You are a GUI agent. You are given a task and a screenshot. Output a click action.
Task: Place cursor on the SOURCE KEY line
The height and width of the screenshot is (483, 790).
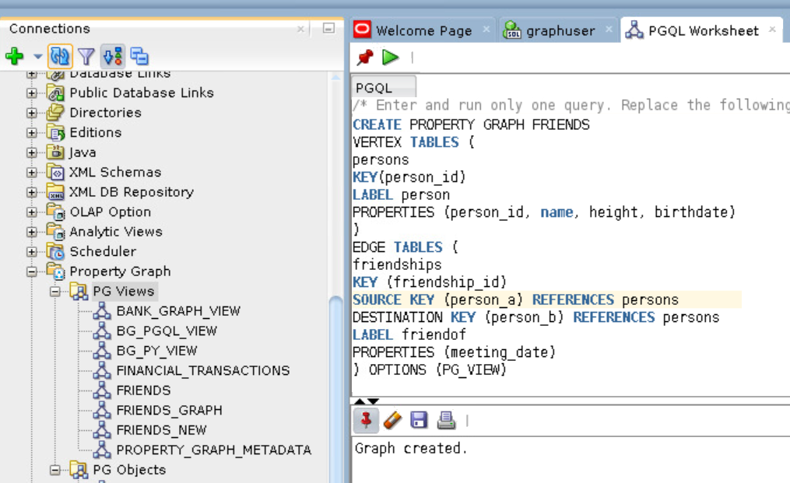546,299
